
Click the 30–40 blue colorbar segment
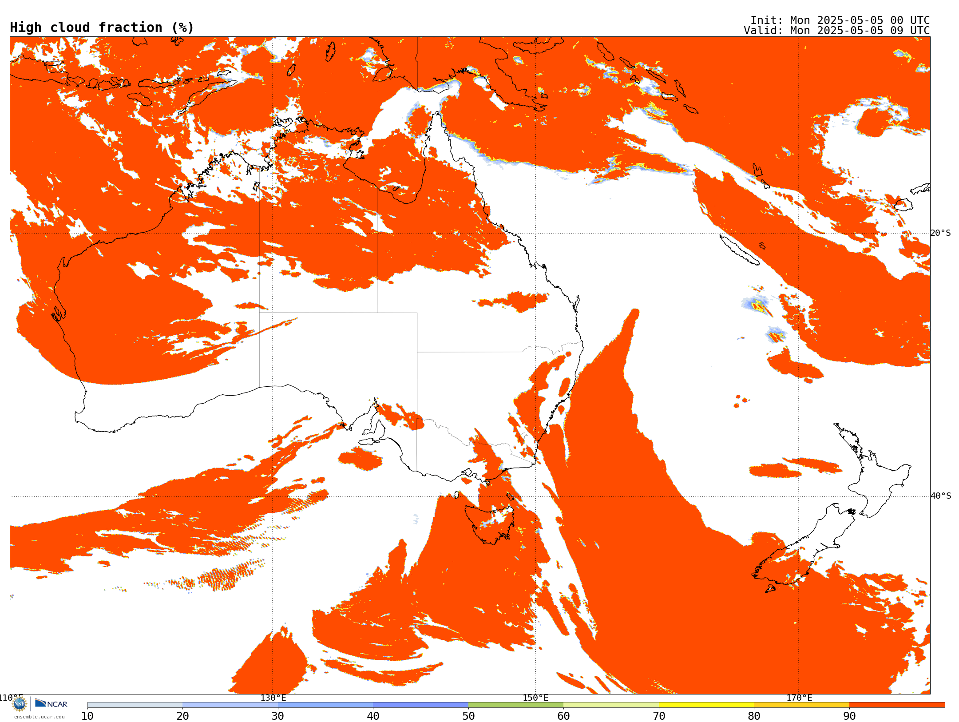click(x=325, y=705)
